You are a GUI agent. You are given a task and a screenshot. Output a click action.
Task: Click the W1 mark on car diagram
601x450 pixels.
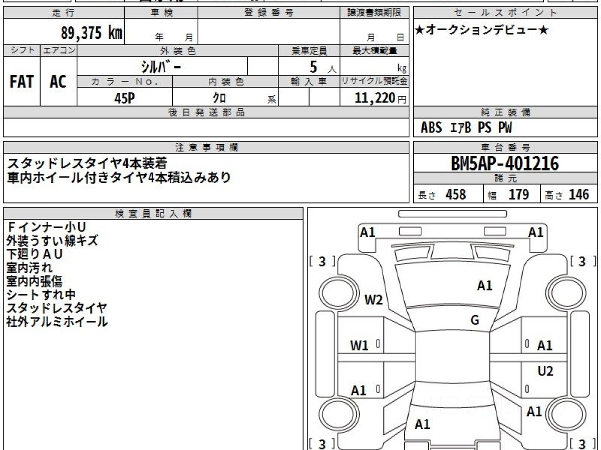pos(359,345)
